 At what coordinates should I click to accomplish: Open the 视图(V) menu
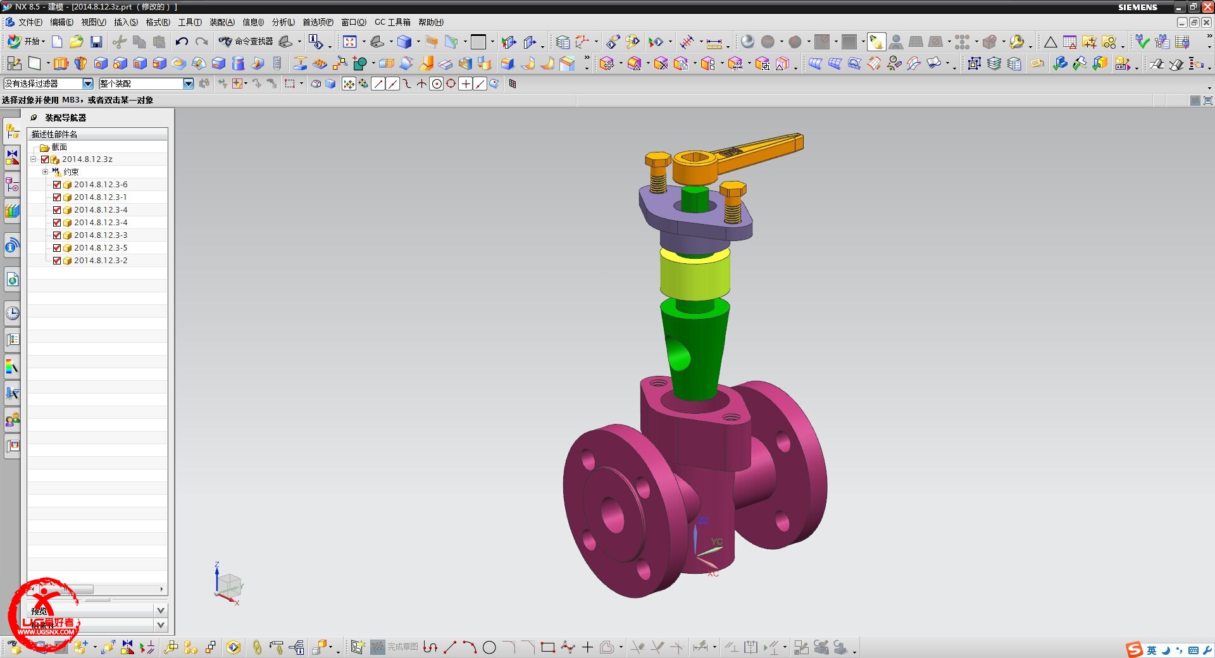93,22
